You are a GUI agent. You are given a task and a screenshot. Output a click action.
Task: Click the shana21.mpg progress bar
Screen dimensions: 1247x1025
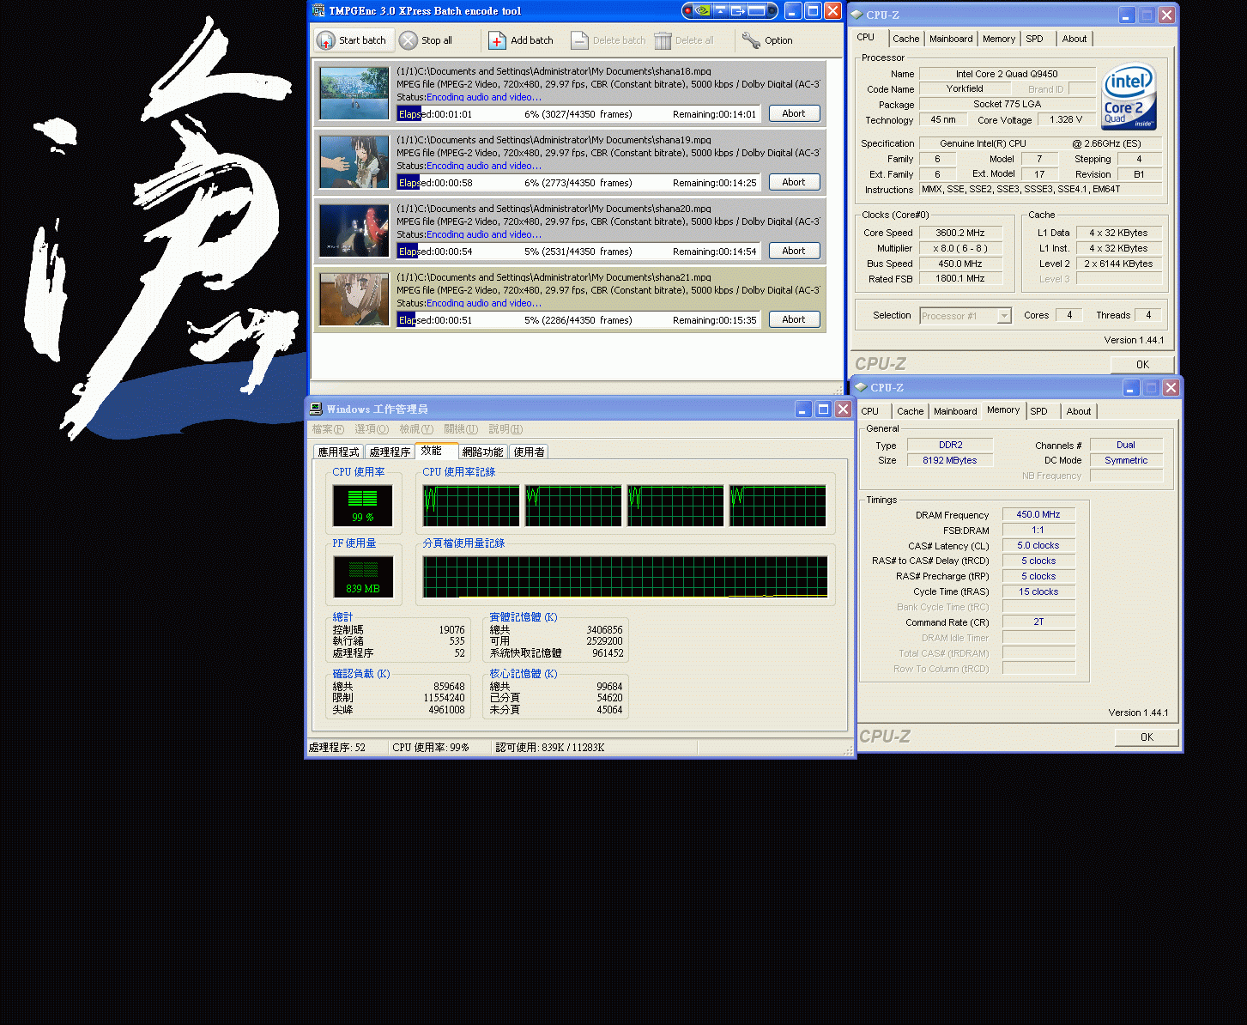point(579,319)
